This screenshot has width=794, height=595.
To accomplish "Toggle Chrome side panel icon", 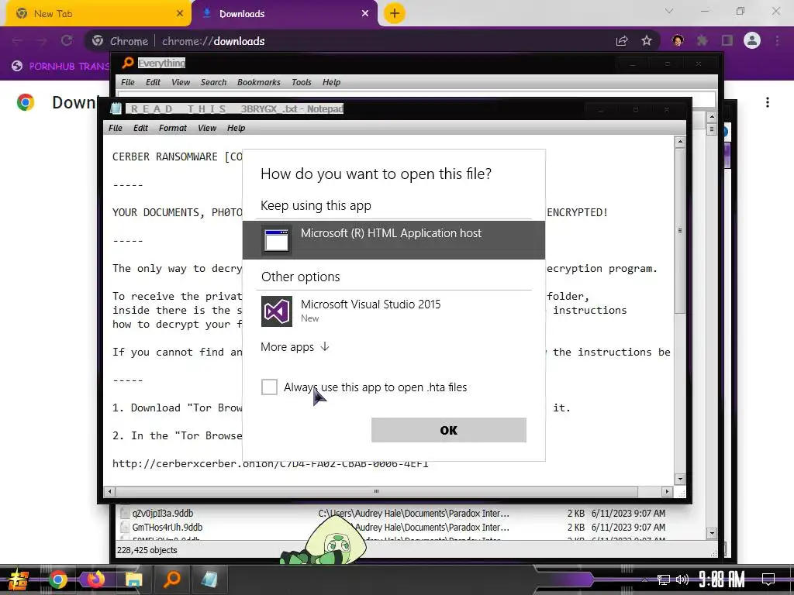I will click(x=727, y=41).
